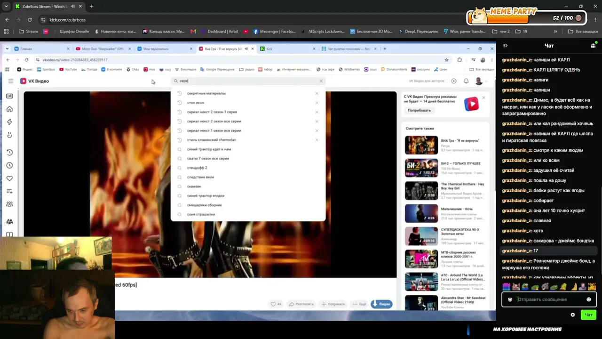Viewport: 602px width, 339px height.
Task: Click the VK Video search box
Action: coord(248,81)
